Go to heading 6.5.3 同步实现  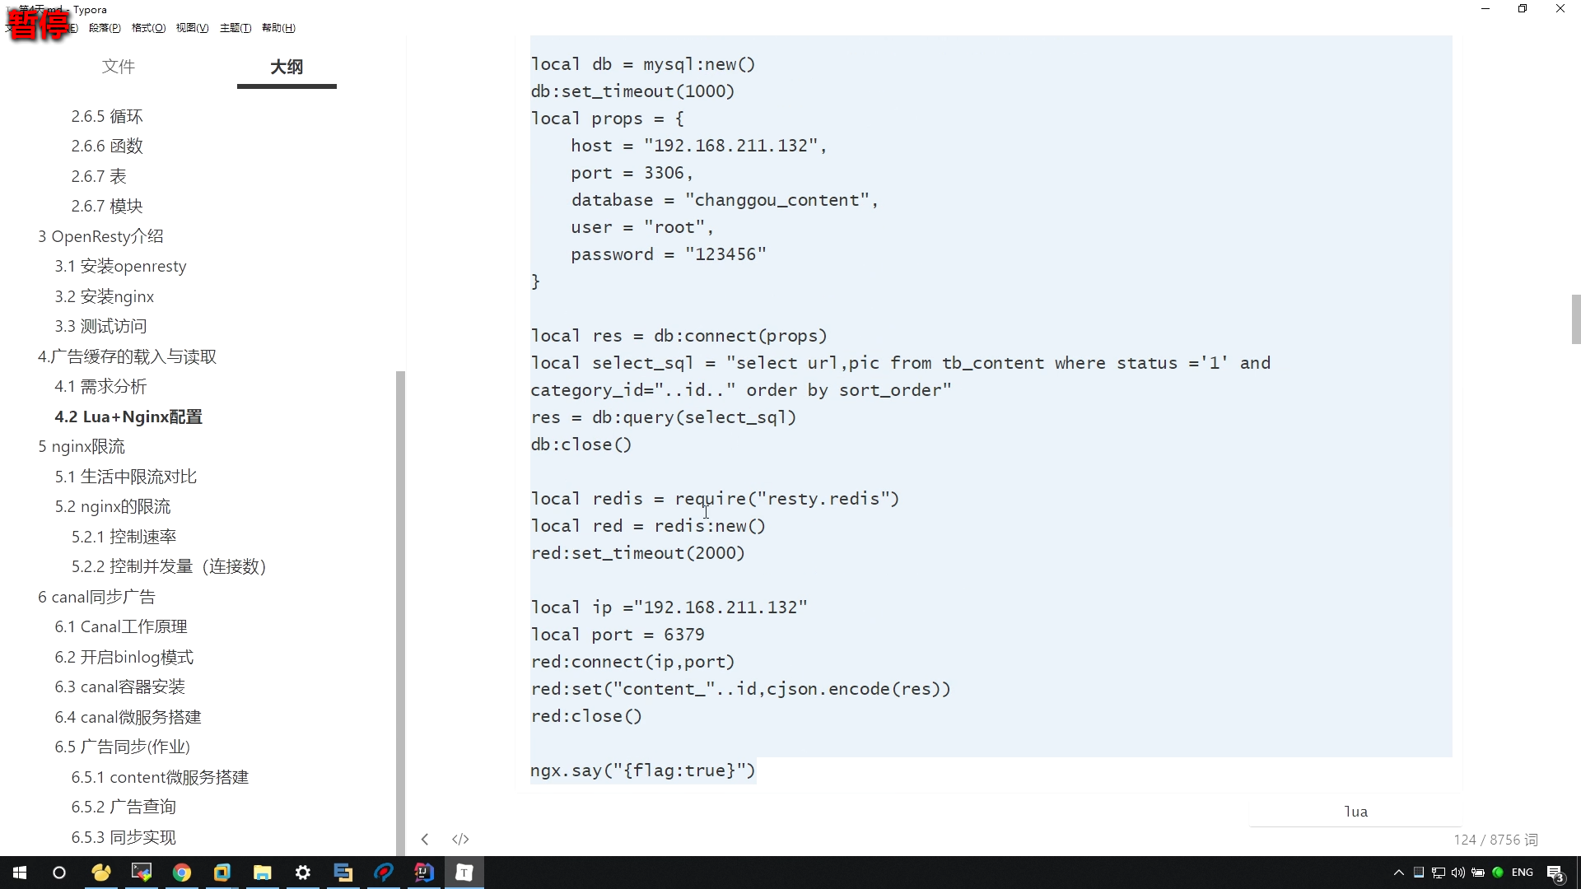[124, 837]
